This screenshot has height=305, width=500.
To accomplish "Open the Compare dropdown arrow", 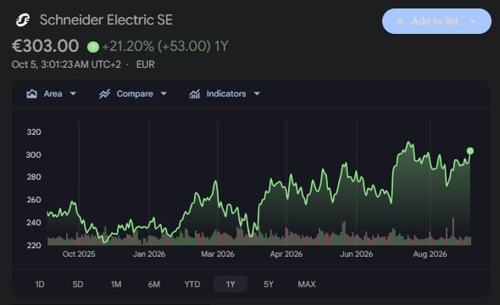I will (164, 94).
